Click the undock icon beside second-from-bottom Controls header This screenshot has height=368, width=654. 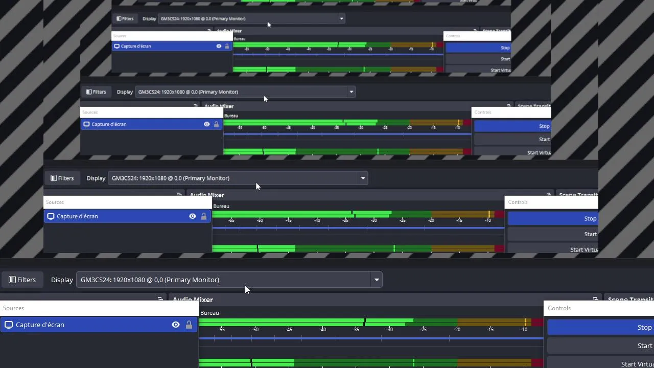549,195
